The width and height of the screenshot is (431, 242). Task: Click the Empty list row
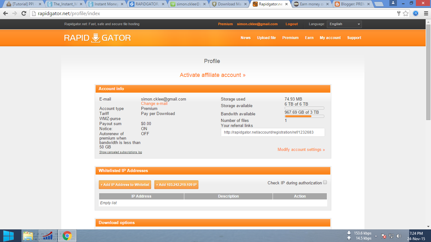point(213,203)
